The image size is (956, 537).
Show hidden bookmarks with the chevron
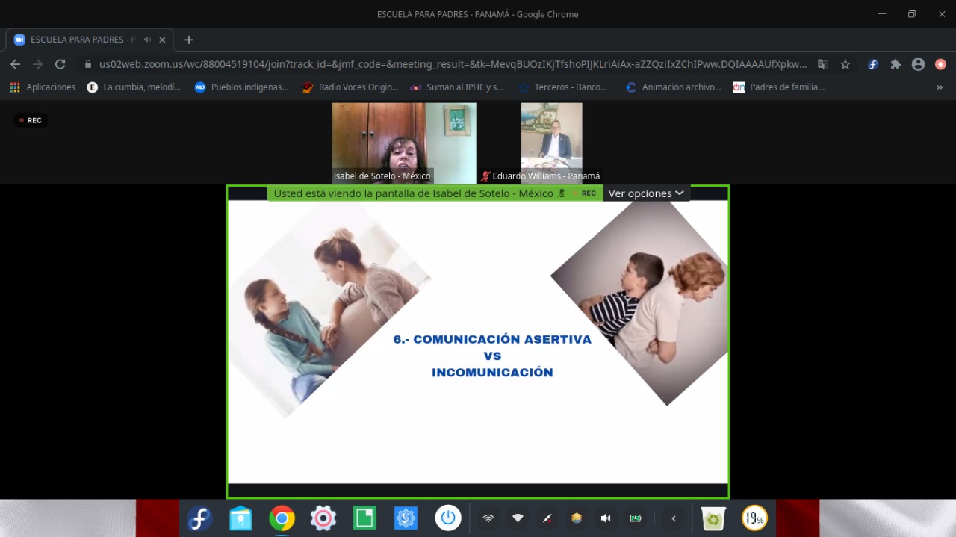pyautogui.click(x=940, y=87)
